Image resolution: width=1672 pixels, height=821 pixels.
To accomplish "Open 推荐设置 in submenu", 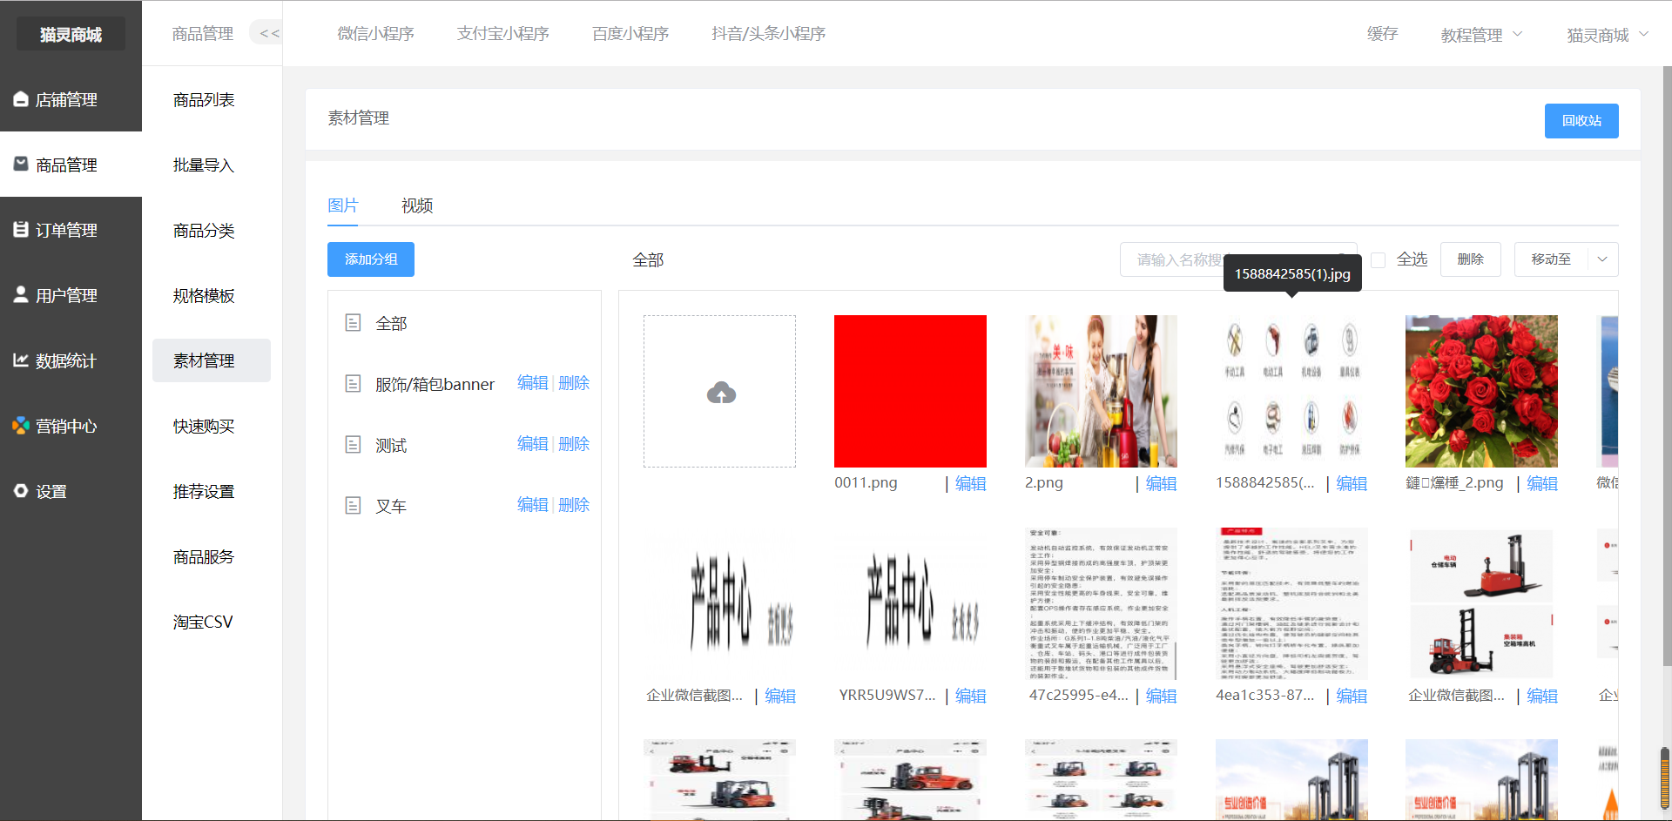I will click(204, 492).
